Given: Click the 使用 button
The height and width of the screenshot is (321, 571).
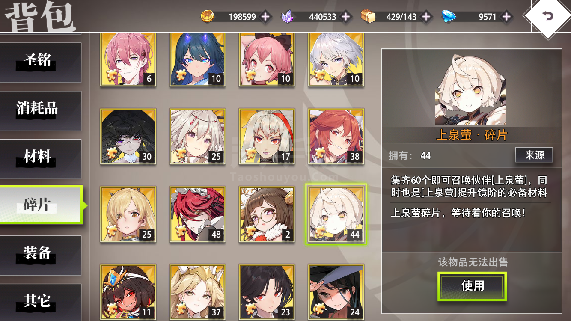Looking at the screenshot, I should tap(472, 286).
